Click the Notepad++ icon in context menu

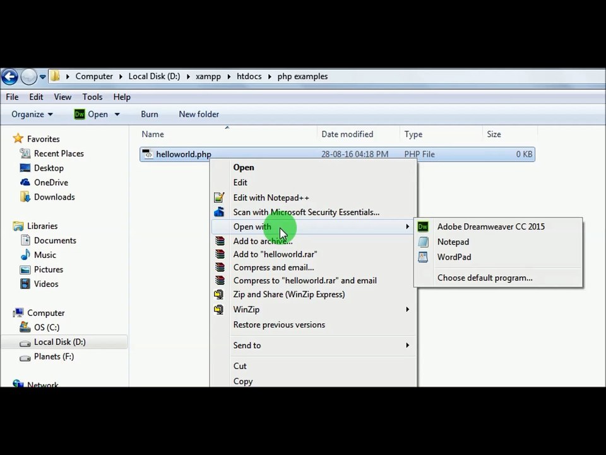tap(219, 197)
